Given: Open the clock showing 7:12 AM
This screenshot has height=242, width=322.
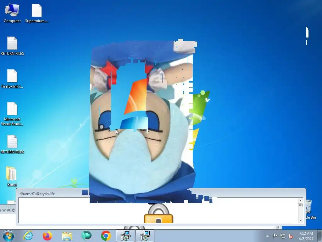Looking at the screenshot, I should point(306,236).
